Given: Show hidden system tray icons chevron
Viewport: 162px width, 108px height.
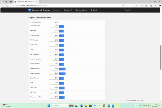Looking at the screenshot, I should pos(136,106).
